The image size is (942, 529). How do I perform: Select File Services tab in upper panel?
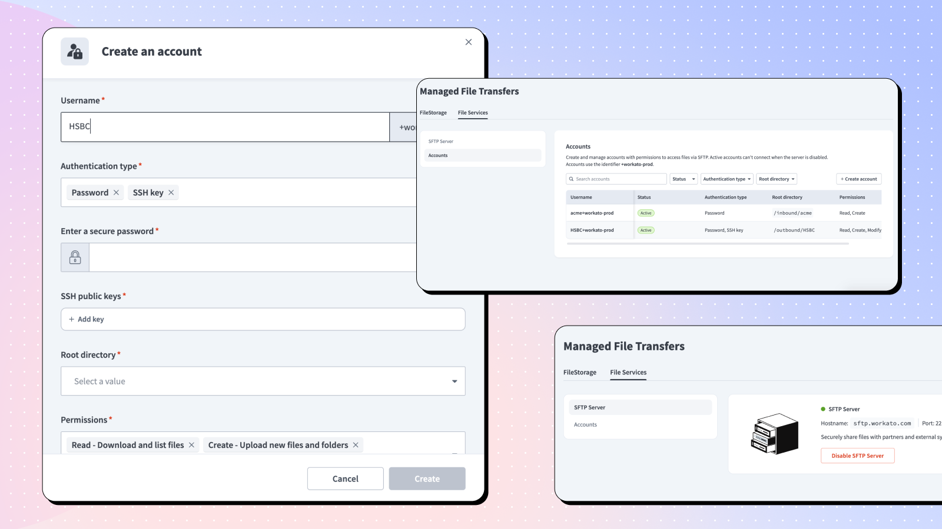tap(473, 113)
